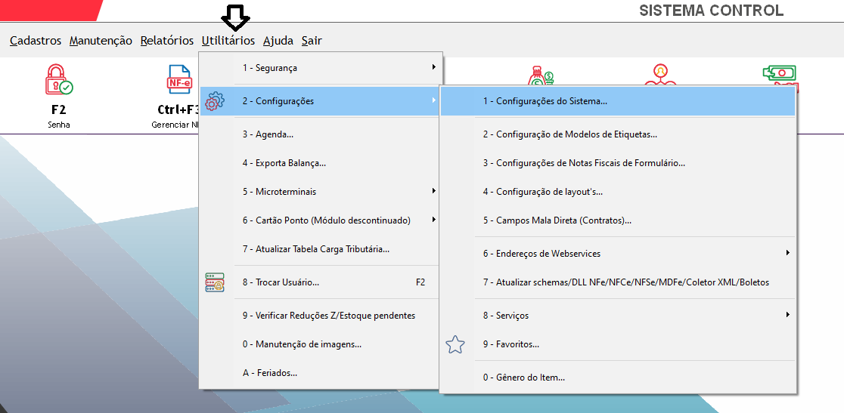This screenshot has height=413, width=844.
Task: Click the person hierarchy toolbar icon
Action: click(x=660, y=76)
